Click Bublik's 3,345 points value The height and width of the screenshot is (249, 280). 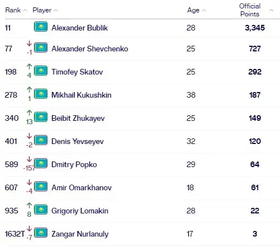pos(255,28)
